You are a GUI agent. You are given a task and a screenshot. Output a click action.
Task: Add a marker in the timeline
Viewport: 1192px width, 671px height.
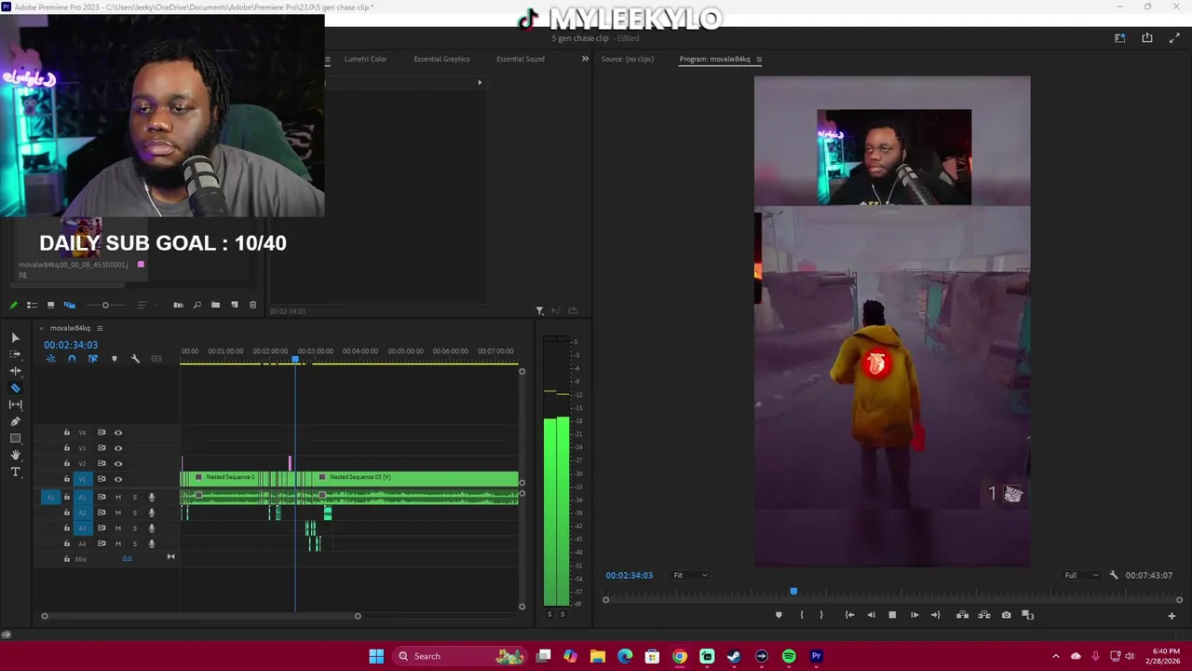click(115, 359)
